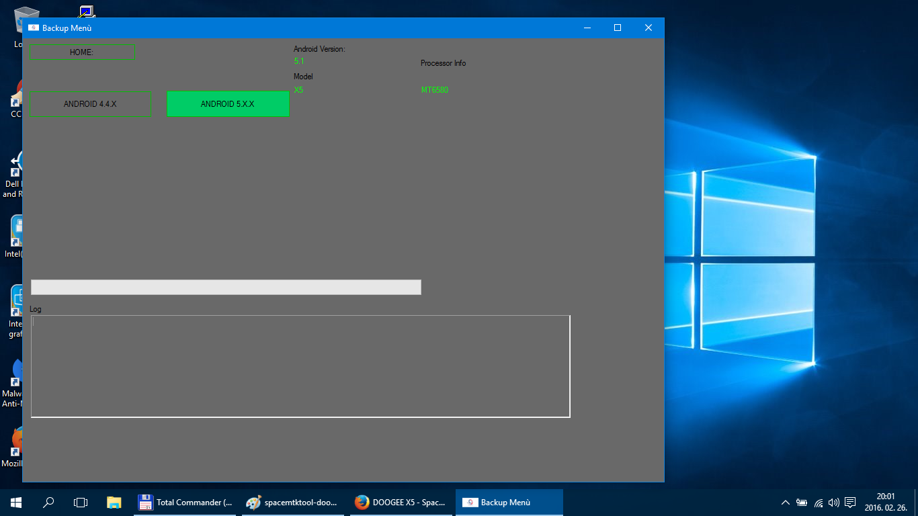This screenshot has height=516, width=918.
Task: Open Task View from taskbar
Action: pos(81,502)
